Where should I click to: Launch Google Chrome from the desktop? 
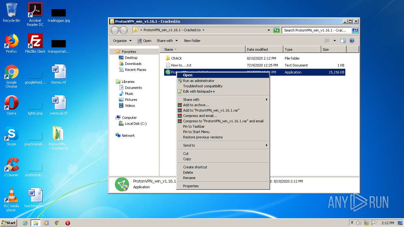pos(11,76)
